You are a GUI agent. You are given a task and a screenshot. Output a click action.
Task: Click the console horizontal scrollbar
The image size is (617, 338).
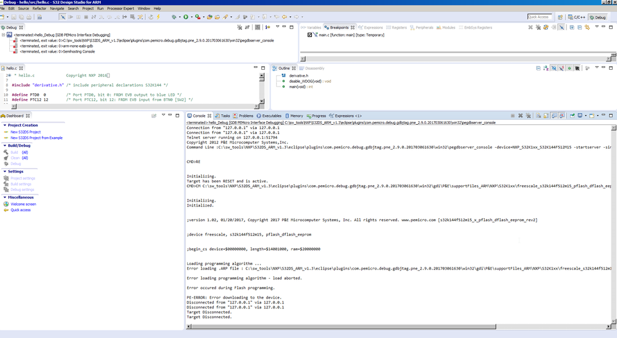343,327
